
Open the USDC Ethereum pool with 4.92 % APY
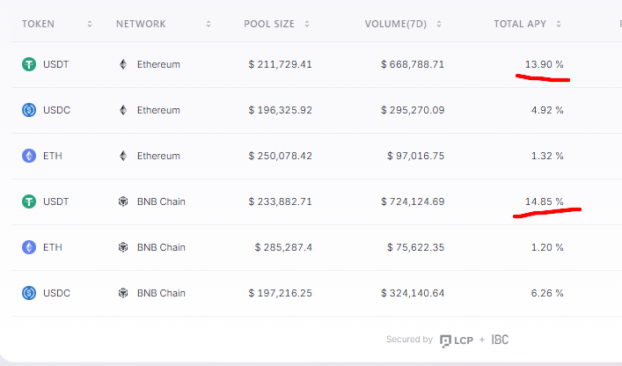coord(317,110)
